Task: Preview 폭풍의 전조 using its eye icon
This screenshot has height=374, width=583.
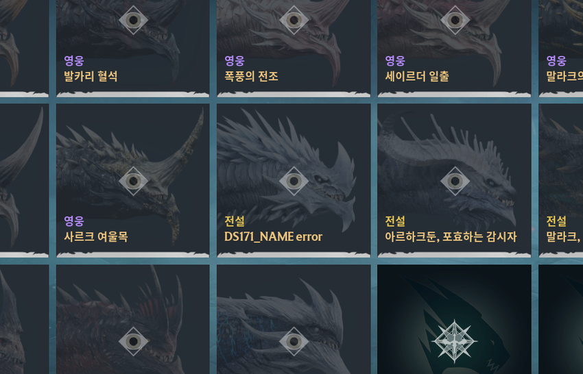Action: pos(294,20)
